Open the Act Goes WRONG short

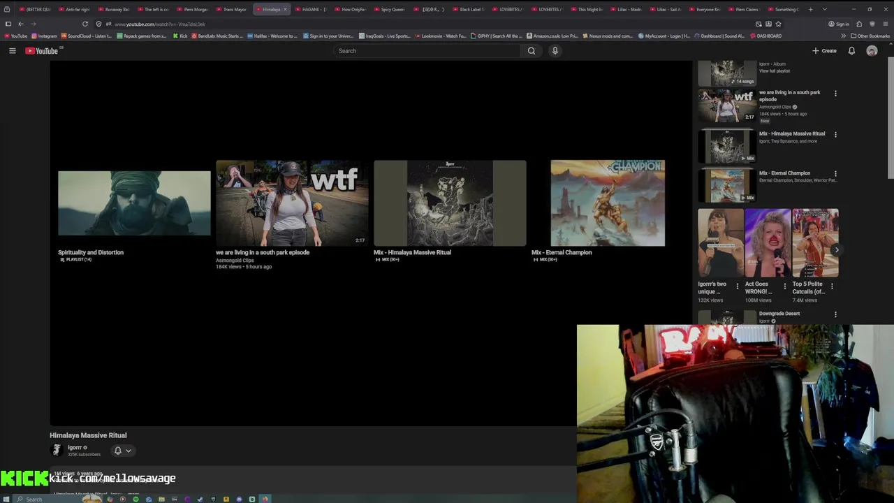click(768, 243)
